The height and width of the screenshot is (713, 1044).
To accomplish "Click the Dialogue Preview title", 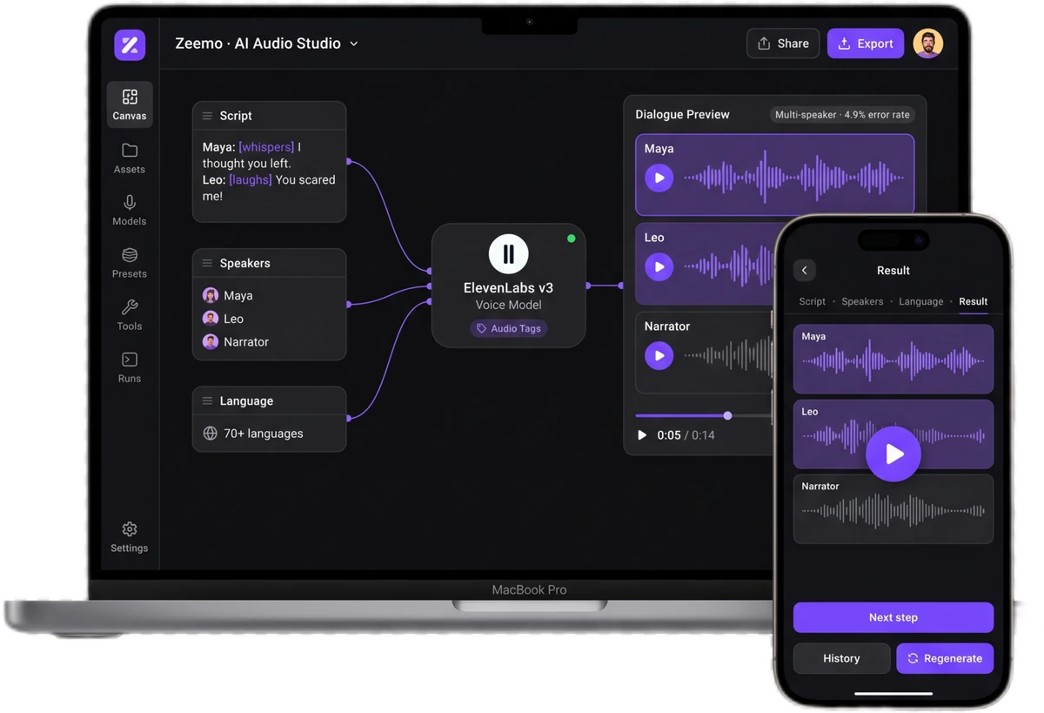I will click(682, 115).
